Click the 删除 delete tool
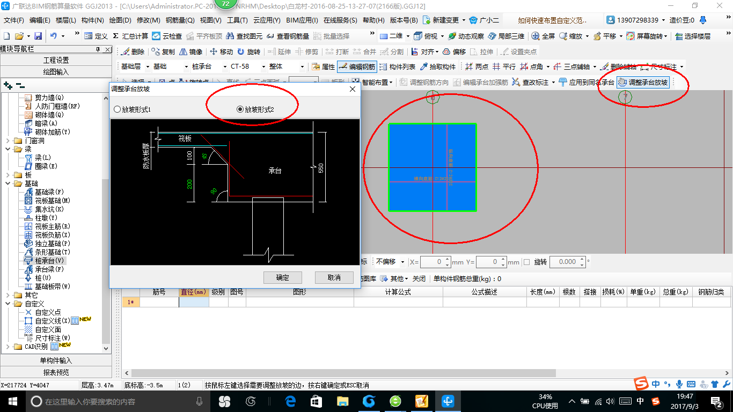The image size is (733, 412). pyautogui.click(x=133, y=51)
